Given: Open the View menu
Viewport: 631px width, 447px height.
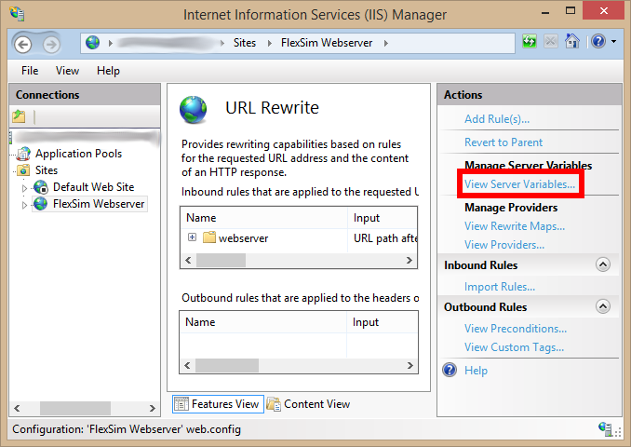Looking at the screenshot, I should coord(67,71).
